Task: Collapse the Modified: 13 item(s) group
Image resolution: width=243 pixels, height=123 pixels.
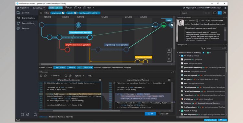Action: [179, 56]
